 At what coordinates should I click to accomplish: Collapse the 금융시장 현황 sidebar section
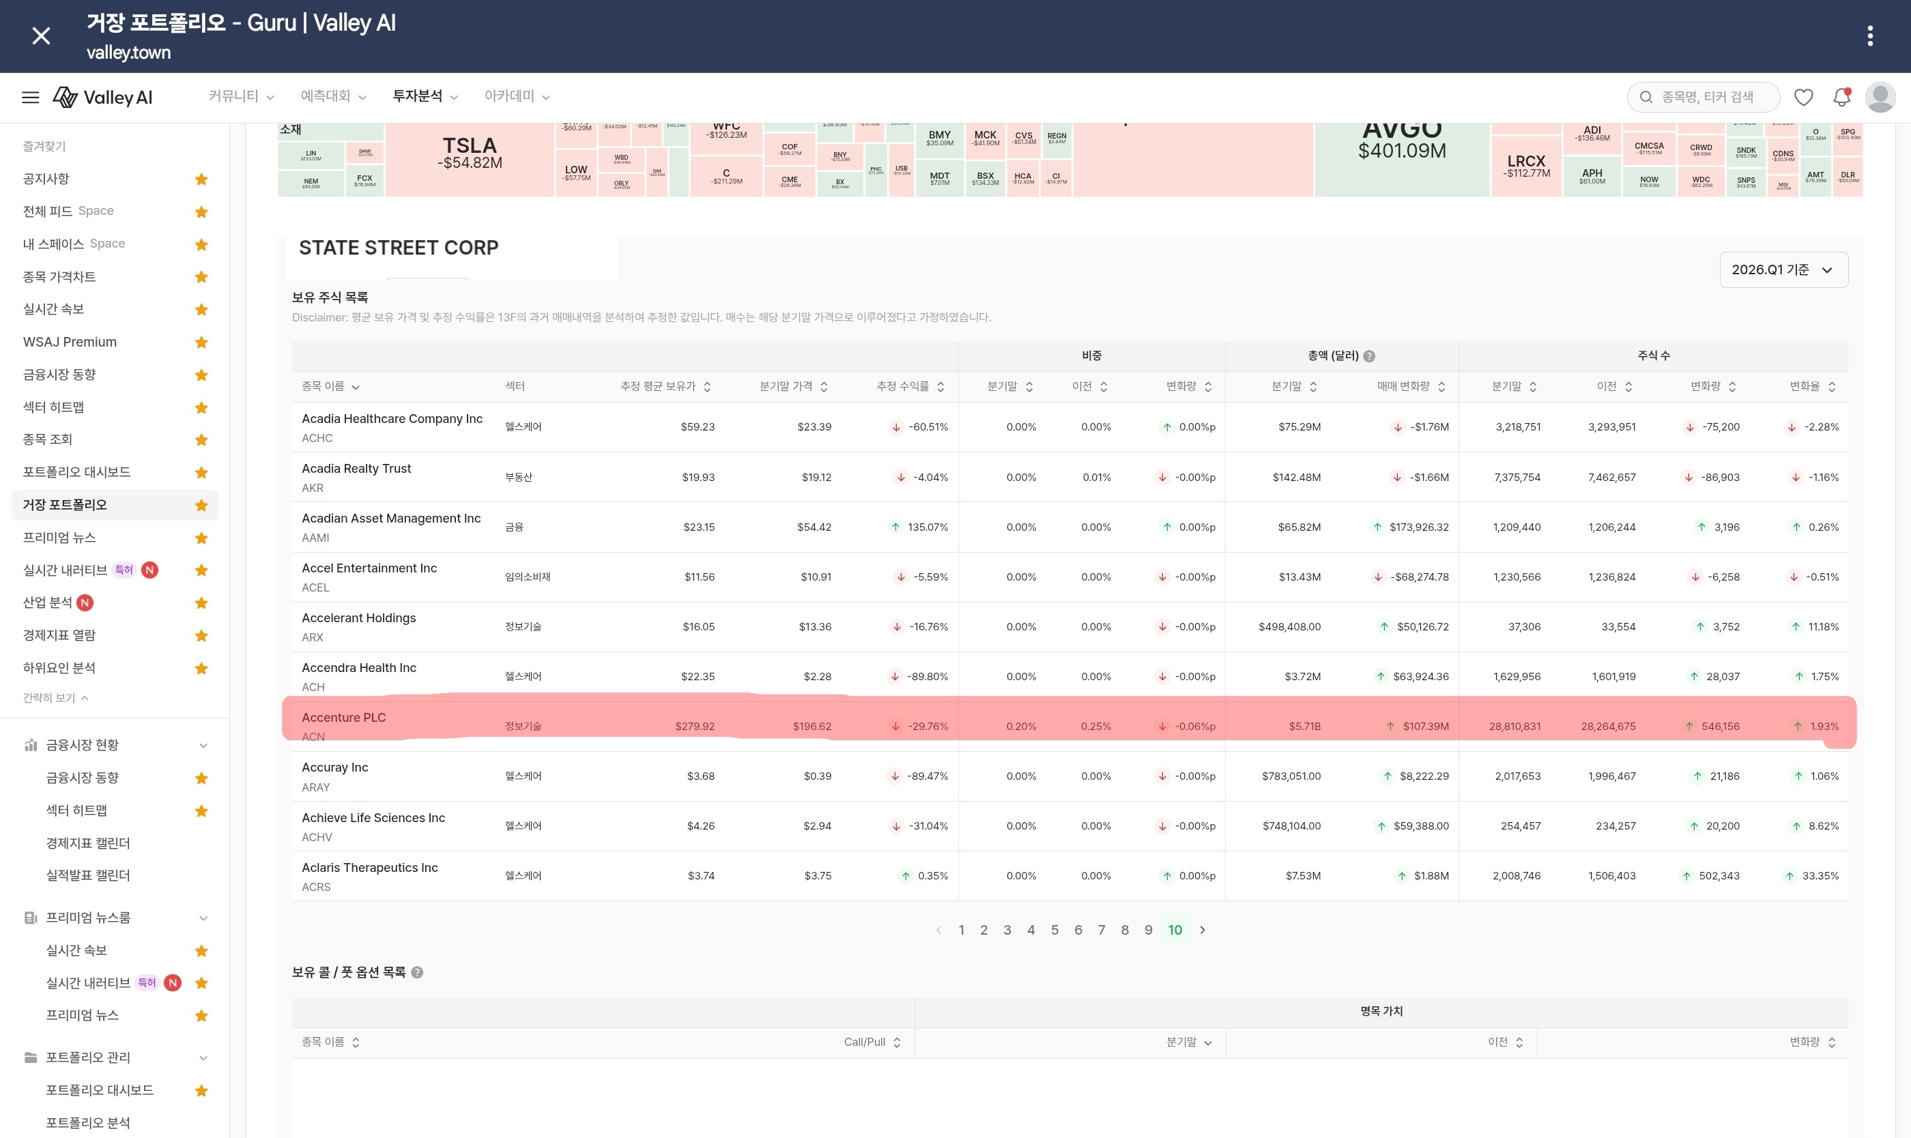coord(203,746)
